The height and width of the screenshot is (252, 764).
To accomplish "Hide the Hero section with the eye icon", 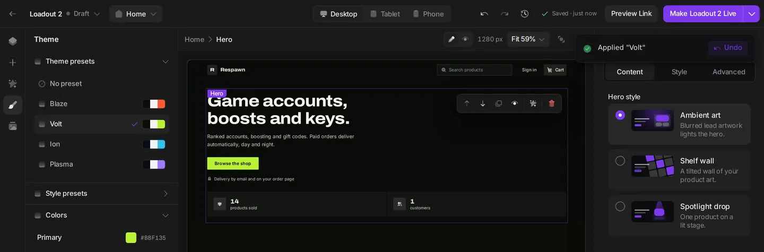I will click(515, 103).
